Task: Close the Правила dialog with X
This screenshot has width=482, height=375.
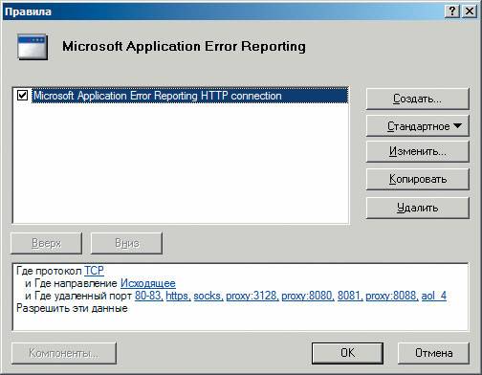Action: coord(470,11)
